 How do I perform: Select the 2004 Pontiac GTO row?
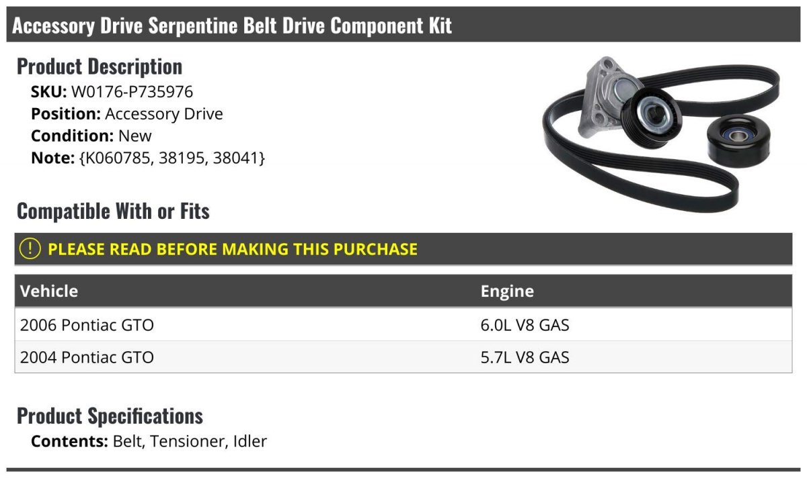coord(87,357)
